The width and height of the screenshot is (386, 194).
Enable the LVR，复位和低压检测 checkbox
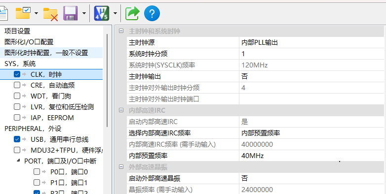(17, 106)
